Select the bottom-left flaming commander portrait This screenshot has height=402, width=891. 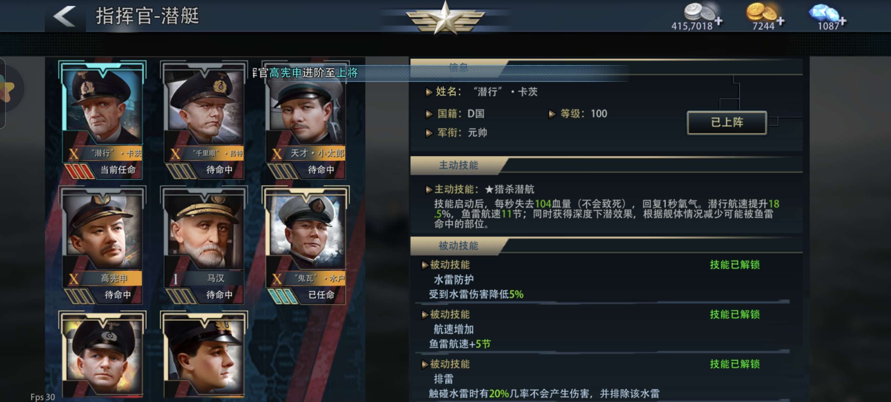pos(102,356)
